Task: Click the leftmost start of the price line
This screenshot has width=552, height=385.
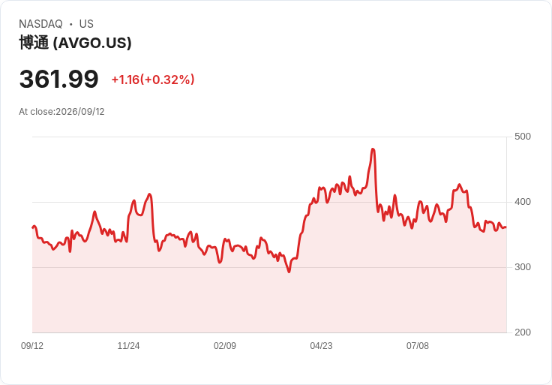Action: tap(33, 227)
